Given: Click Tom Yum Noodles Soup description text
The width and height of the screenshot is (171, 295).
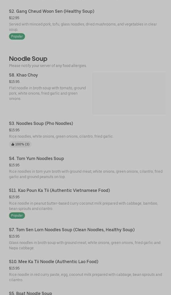Looking at the screenshot, I should (x=85, y=174).
